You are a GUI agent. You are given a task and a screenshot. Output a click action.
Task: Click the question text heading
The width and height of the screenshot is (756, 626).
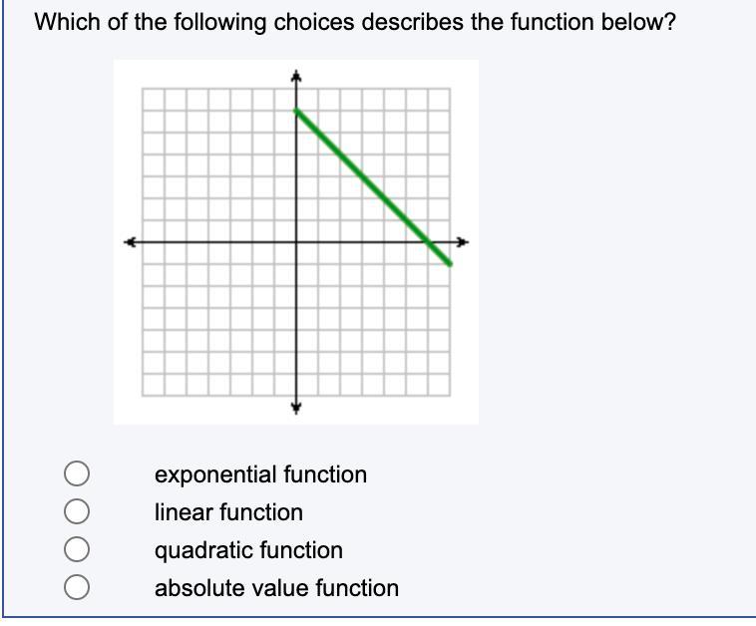pos(355,22)
